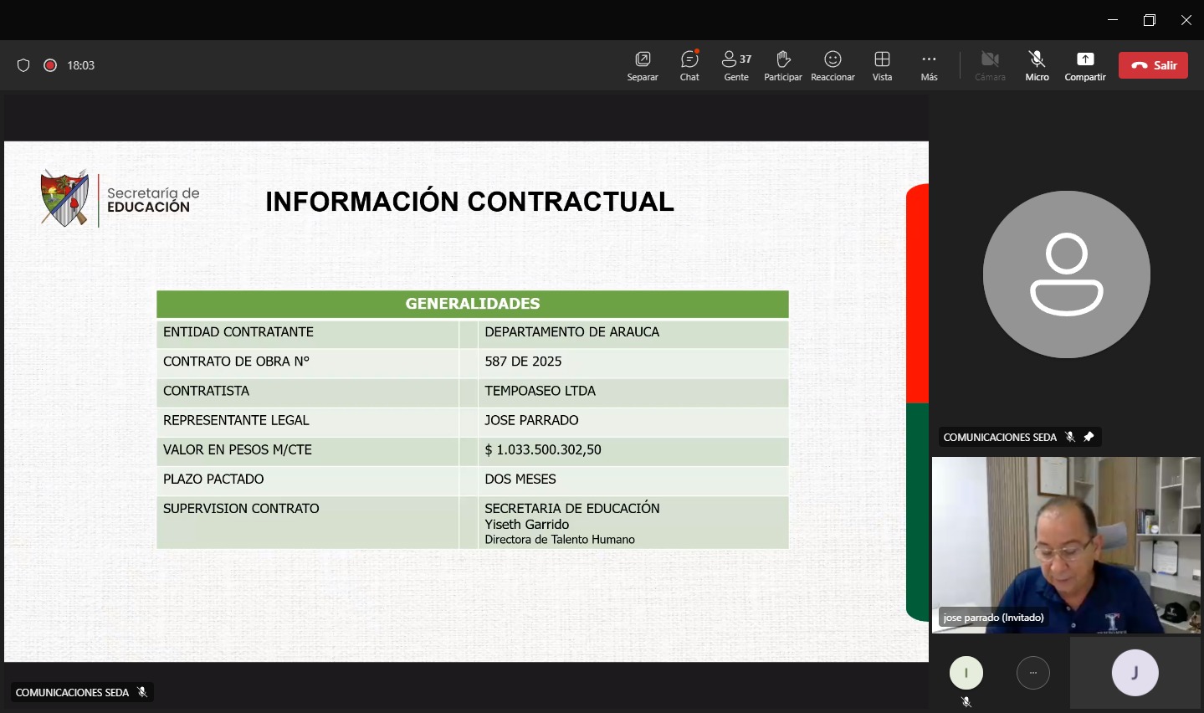The width and height of the screenshot is (1204, 713).
Task: Click the large gray profile avatar
Action: (1066, 274)
